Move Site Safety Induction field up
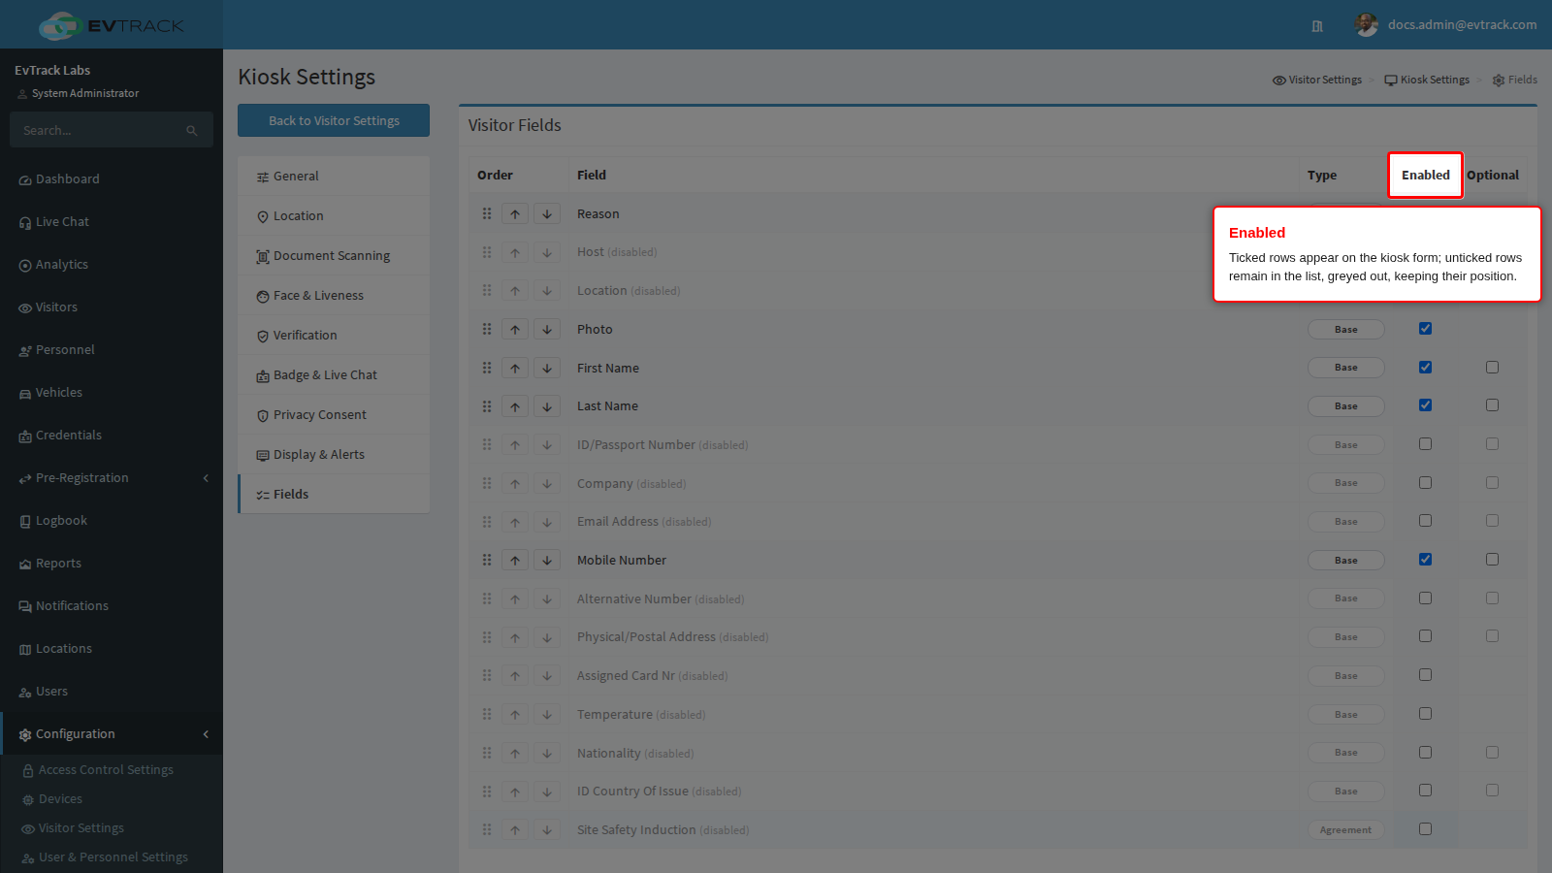Screen dimensions: 1552x873 (515, 830)
